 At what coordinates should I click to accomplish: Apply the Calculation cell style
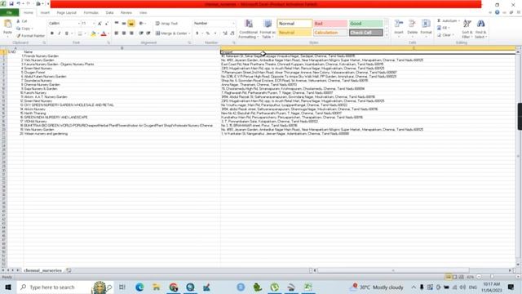coord(330,33)
